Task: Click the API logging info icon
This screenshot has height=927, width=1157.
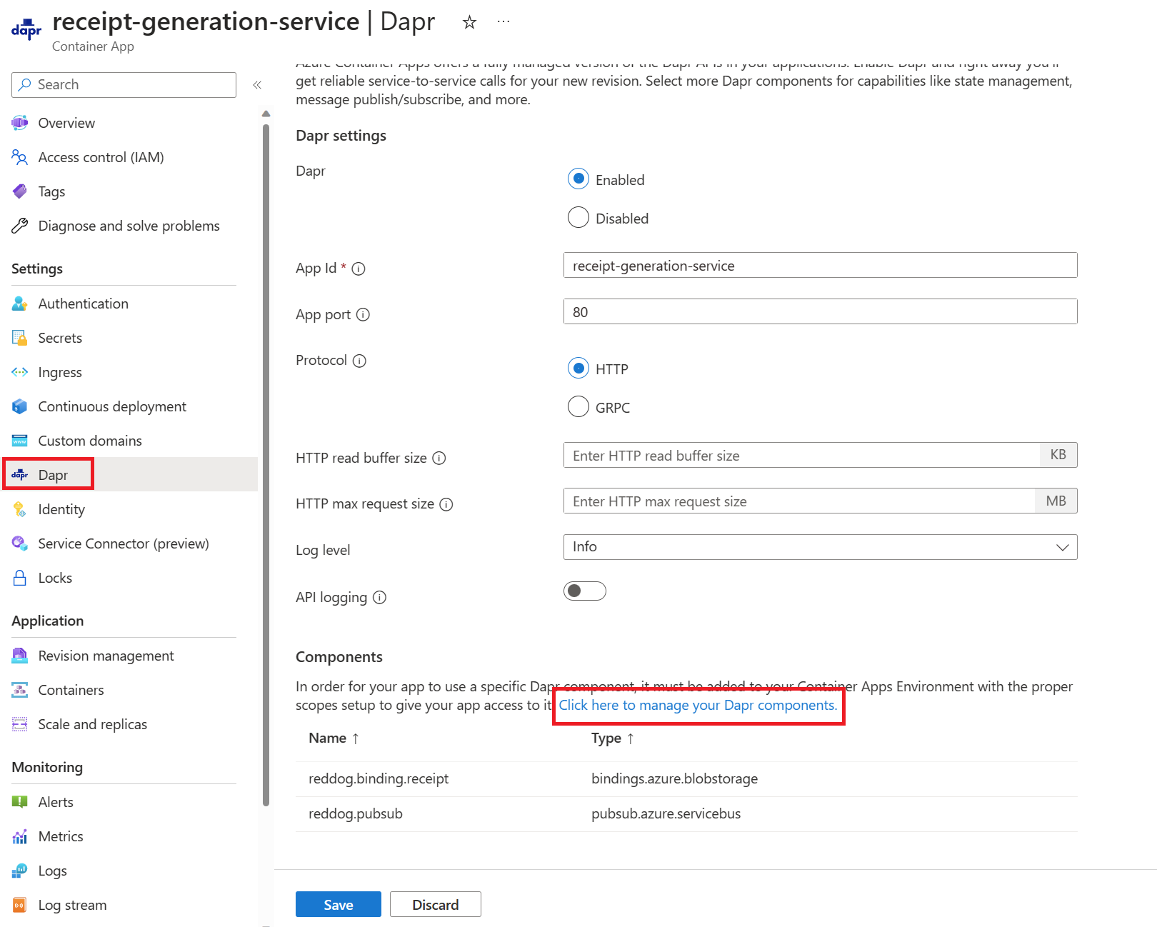Action: [x=380, y=597]
